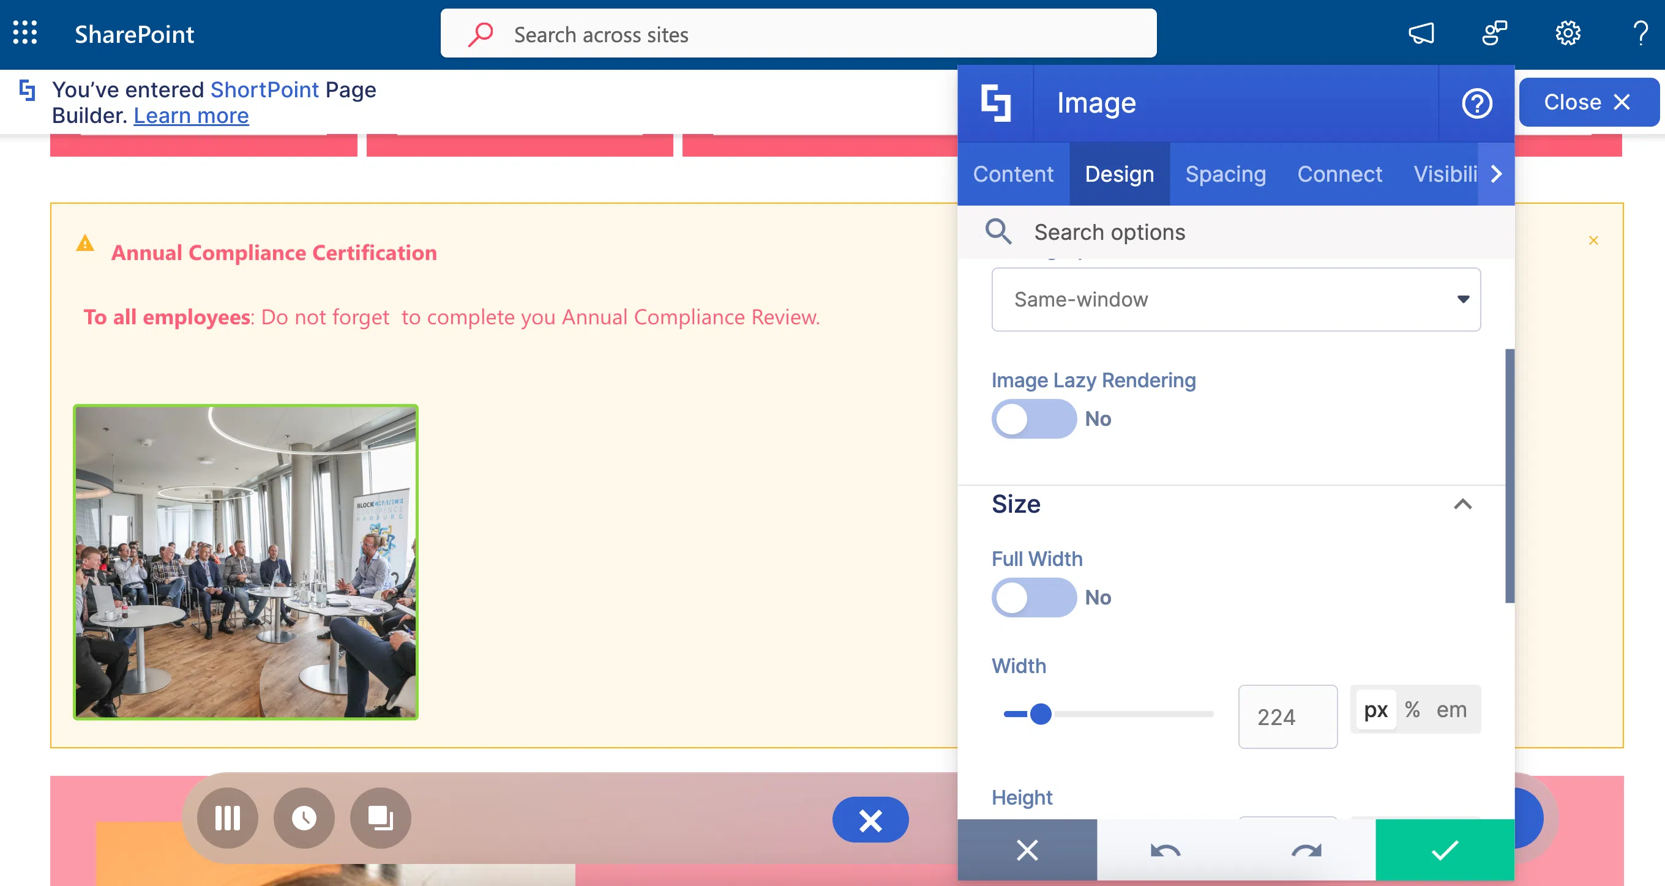1665x886 pixels.
Task: Open the people chat icon in the header
Action: point(1494,33)
